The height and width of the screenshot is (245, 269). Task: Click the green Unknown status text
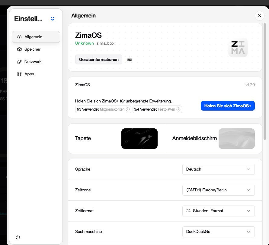(x=85, y=43)
